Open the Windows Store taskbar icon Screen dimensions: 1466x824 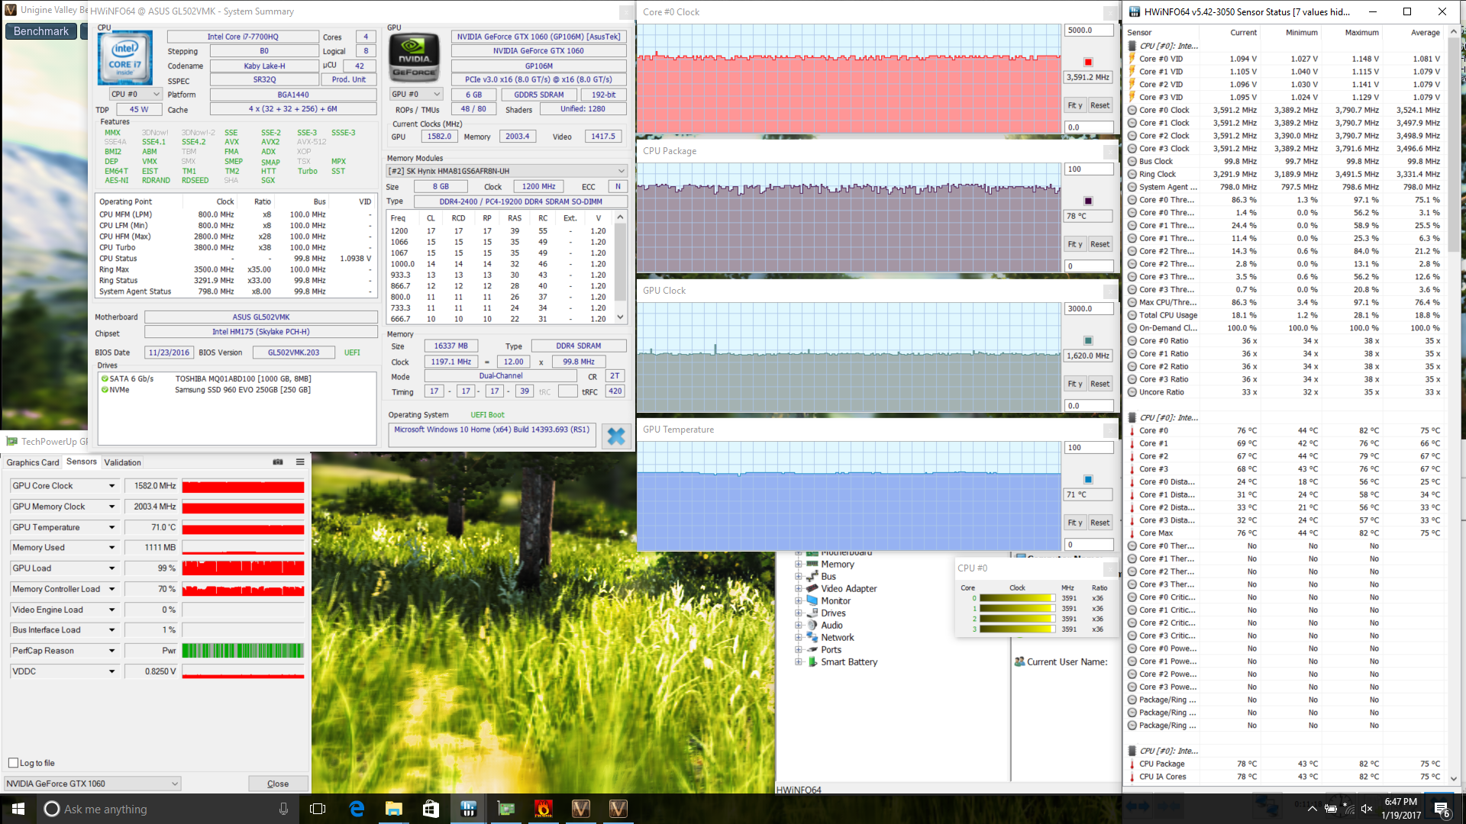[x=431, y=809]
